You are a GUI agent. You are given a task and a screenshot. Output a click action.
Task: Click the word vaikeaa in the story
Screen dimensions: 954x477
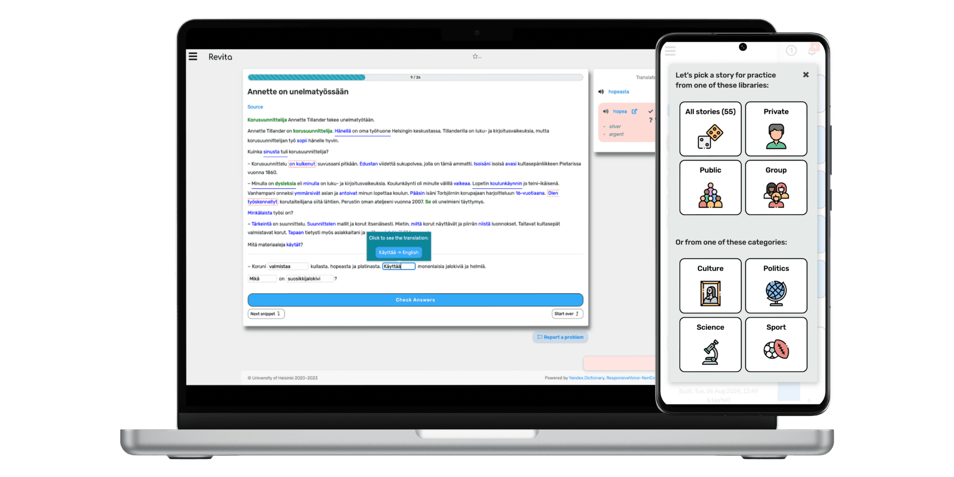(x=462, y=183)
